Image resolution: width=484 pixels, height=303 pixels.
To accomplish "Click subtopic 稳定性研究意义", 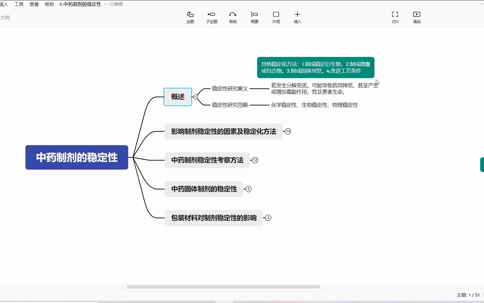I will [x=230, y=89].
